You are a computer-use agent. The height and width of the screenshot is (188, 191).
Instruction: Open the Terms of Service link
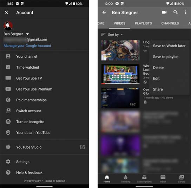(54, 181)
